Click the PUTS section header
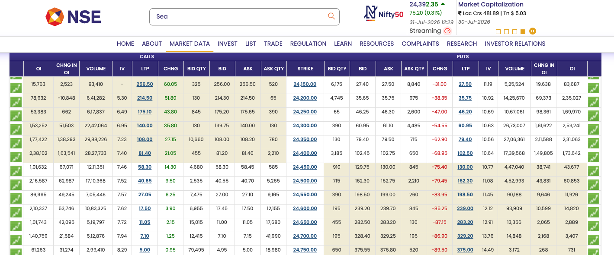The width and height of the screenshot is (614, 255). pyautogui.click(x=463, y=57)
